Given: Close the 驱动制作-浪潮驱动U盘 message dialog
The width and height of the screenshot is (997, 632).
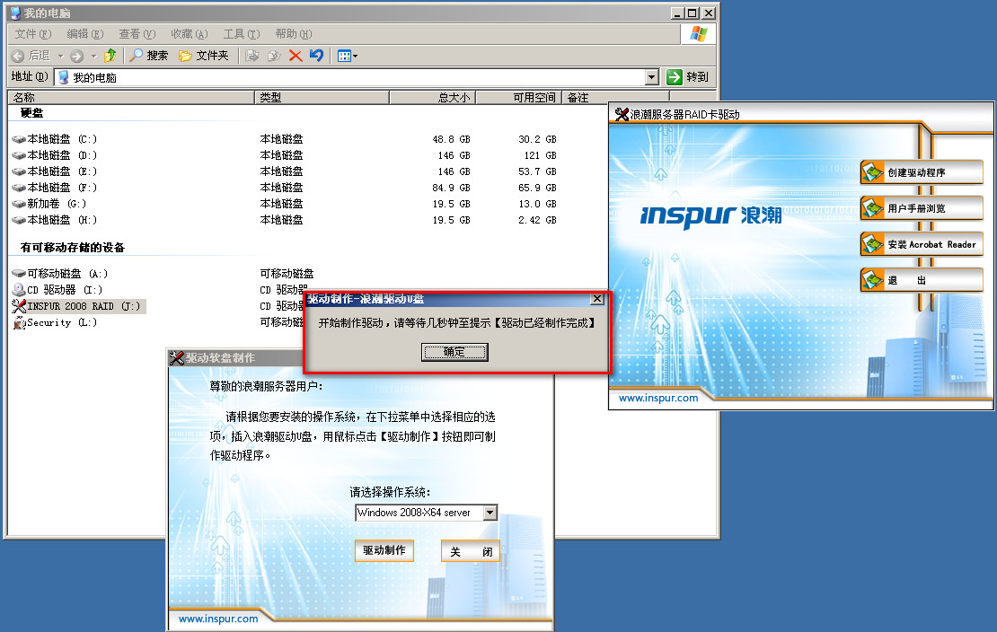Looking at the screenshot, I should (597, 299).
